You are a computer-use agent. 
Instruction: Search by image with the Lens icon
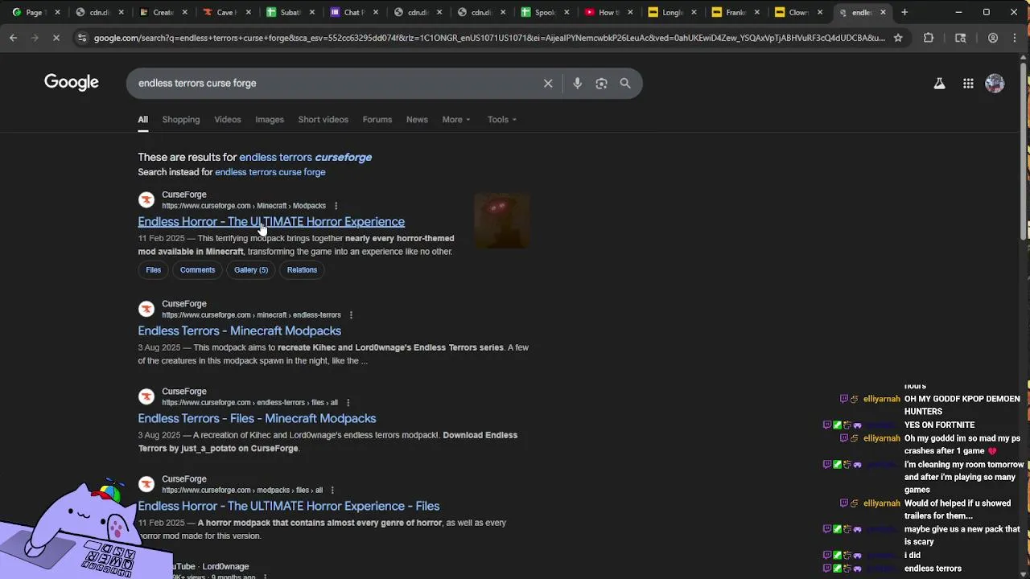pos(601,83)
